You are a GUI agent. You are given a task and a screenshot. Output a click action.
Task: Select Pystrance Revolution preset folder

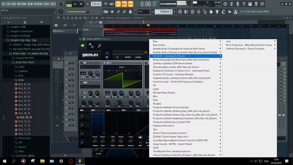[185, 126]
